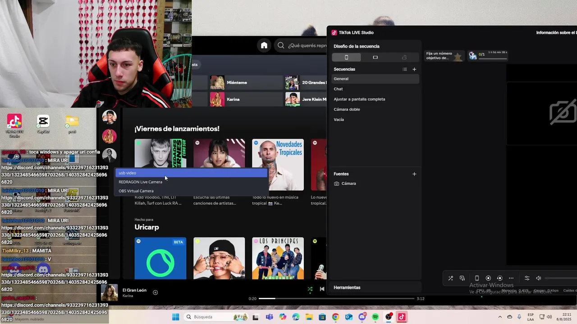The image size is (577, 324).
Task: Go to Spotify Home
Action: click(264, 45)
